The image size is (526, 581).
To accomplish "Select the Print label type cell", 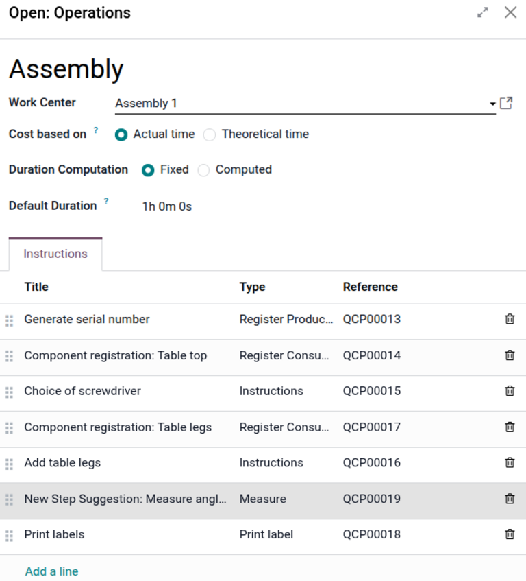I will pos(266,534).
